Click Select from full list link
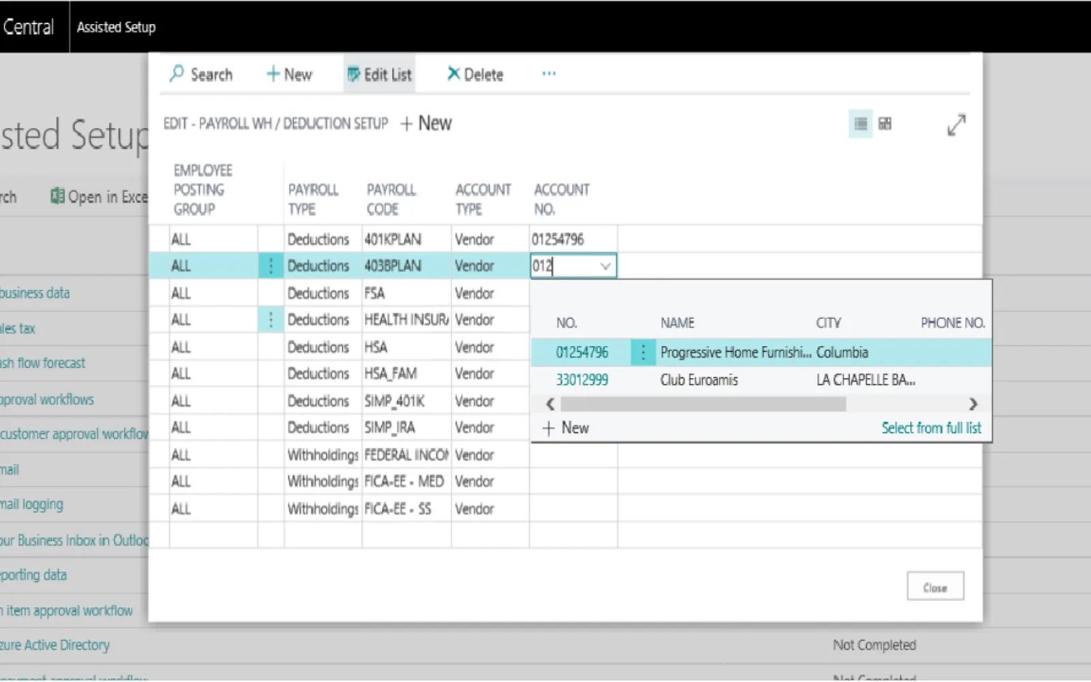The width and height of the screenshot is (1091, 682). [x=931, y=428]
